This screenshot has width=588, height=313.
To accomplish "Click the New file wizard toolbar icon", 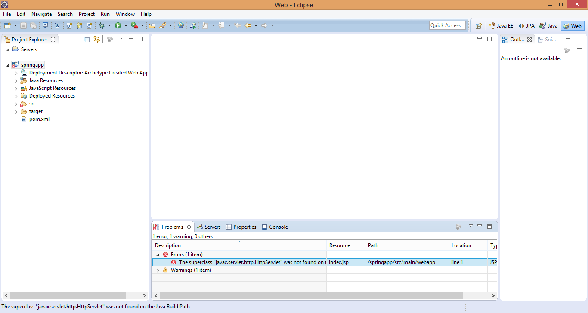I will tap(7, 25).
